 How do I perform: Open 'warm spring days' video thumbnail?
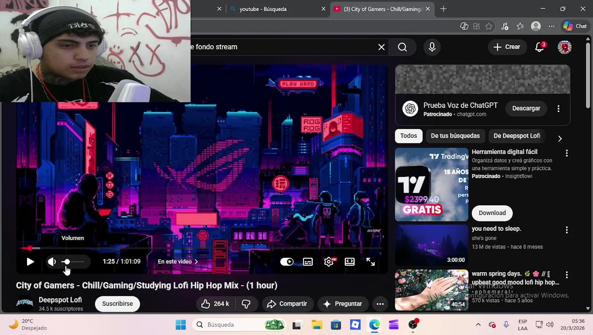coord(432,290)
